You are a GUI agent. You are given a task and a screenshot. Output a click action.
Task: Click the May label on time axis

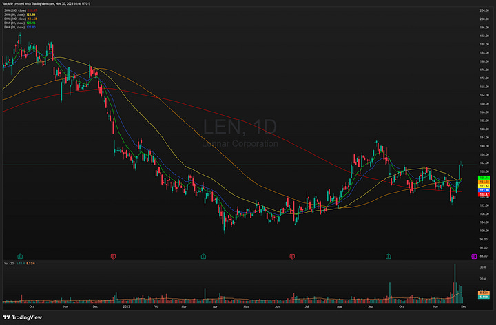point(246,306)
